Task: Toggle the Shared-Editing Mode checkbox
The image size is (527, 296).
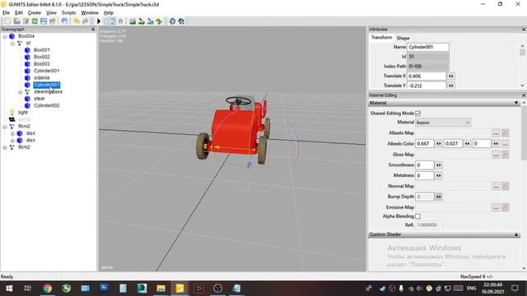Action: [x=417, y=113]
